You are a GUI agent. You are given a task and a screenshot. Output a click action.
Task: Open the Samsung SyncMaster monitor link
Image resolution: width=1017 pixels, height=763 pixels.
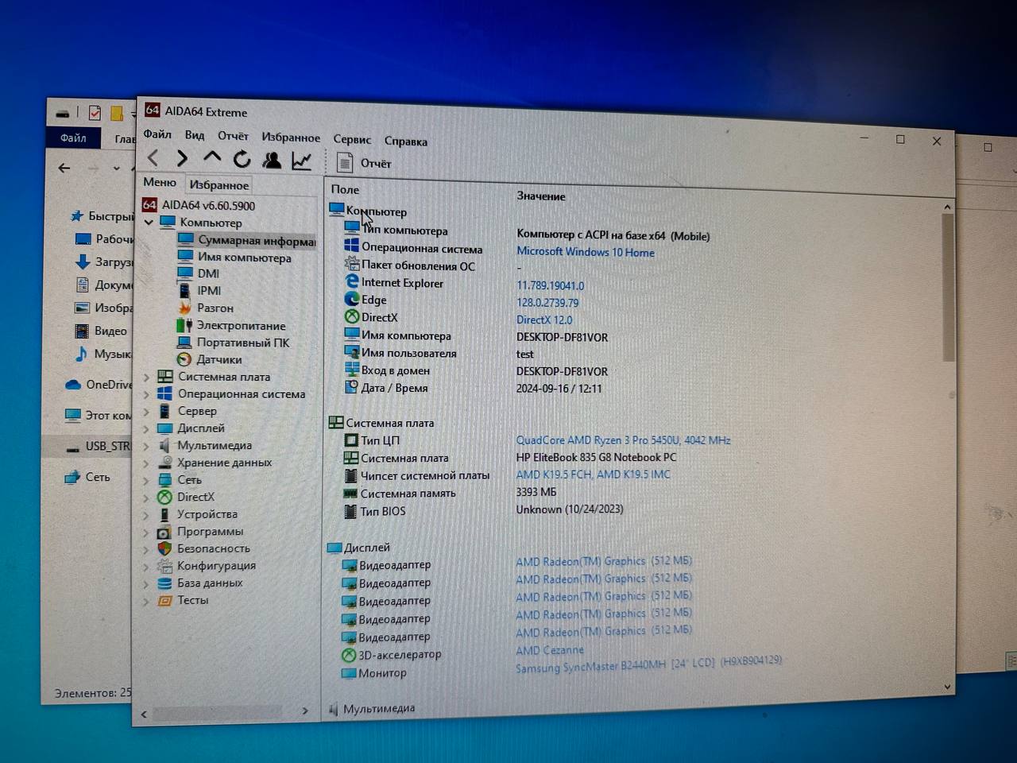(x=648, y=664)
